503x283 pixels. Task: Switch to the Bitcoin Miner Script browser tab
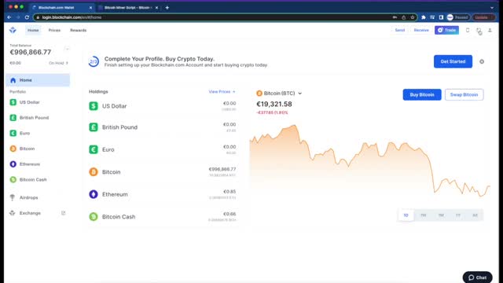tap(128, 7)
